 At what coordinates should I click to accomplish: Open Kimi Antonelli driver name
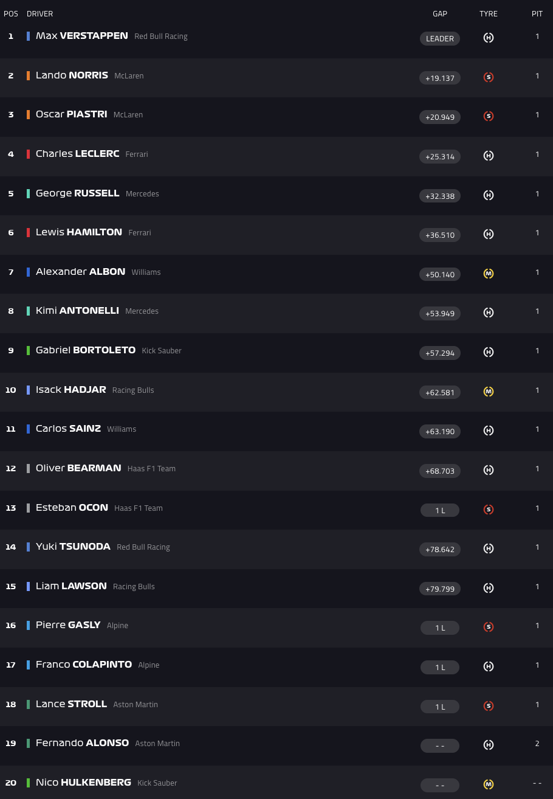[77, 311]
